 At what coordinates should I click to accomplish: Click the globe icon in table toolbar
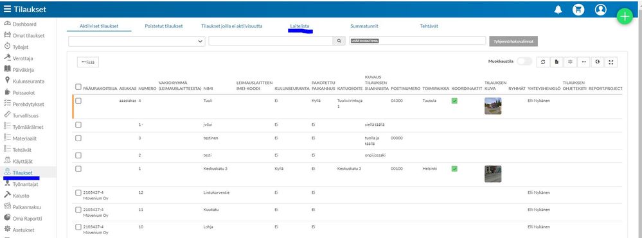tap(598, 62)
